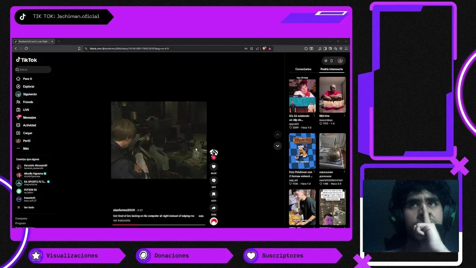Image resolution: width=476 pixels, height=268 pixels.
Task: Open sienfermo2000 profile link
Action: (x=124, y=210)
